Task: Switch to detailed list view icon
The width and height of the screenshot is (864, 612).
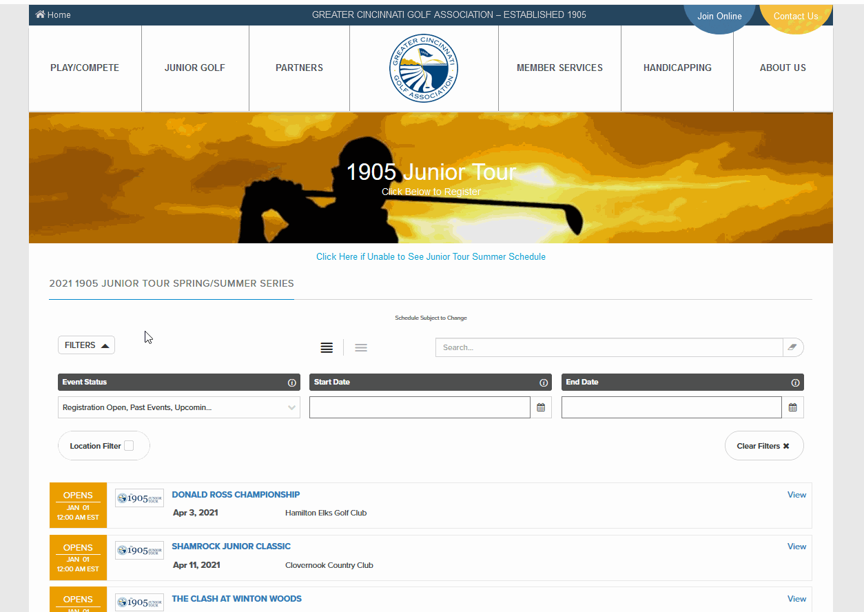Action: (x=327, y=347)
